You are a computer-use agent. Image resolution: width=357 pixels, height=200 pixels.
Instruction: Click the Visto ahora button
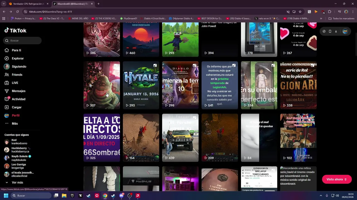coord(337,179)
